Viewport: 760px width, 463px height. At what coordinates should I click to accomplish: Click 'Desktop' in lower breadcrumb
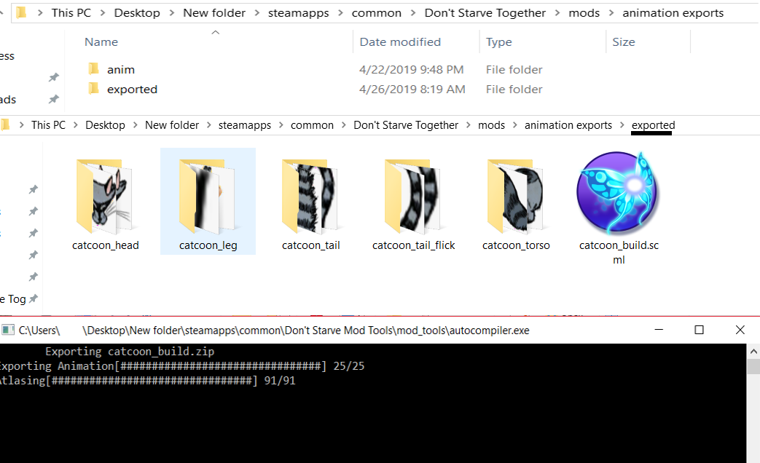(105, 125)
